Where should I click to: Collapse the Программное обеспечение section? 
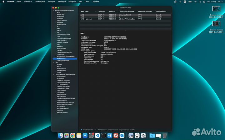pos(54,75)
